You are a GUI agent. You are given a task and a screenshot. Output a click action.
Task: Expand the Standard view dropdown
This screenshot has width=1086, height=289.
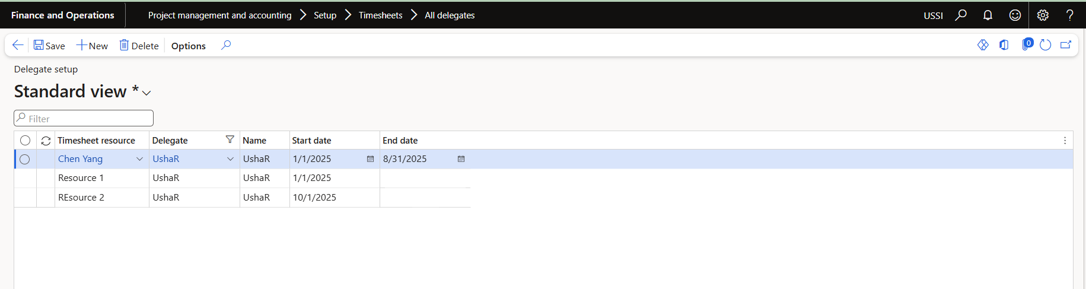pyautogui.click(x=147, y=93)
